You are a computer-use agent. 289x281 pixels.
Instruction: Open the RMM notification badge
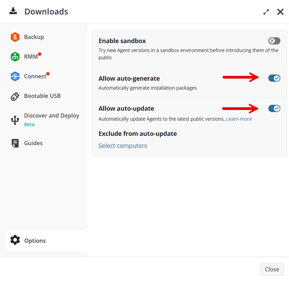[39, 54]
